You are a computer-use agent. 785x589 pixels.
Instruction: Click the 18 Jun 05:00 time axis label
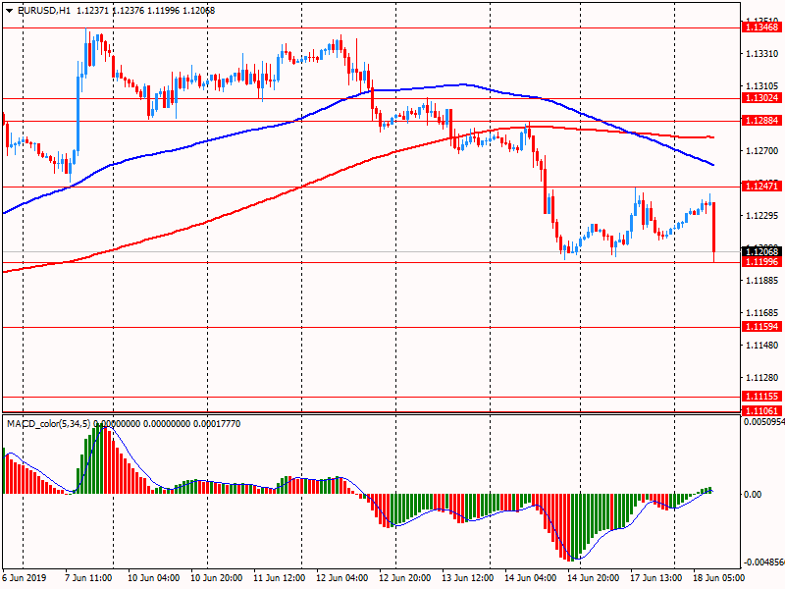[718, 578]
